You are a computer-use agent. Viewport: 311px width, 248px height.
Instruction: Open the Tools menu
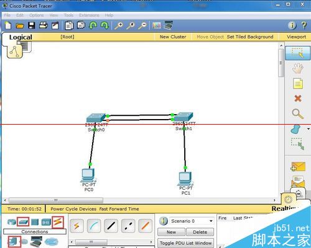(68, 15)
